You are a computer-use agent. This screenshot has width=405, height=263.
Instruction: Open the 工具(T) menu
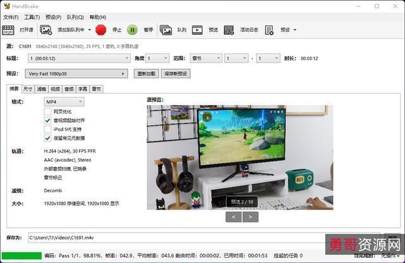[32, 17]
